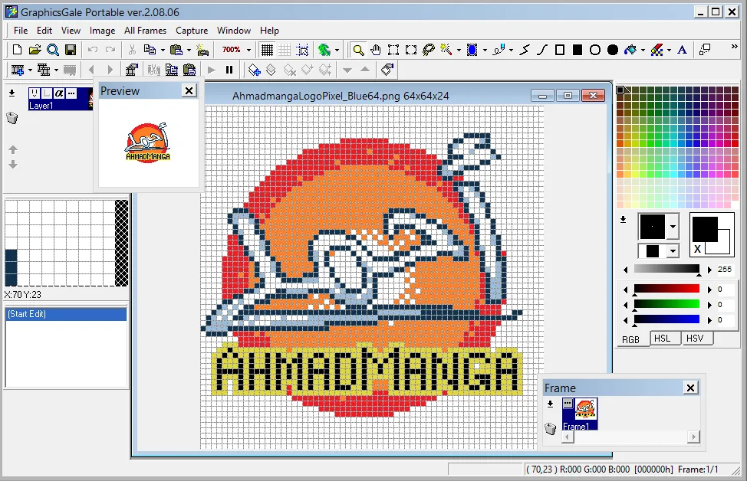Open the File menu
This screenshot has height=481, width=747.
coord(21,31)
